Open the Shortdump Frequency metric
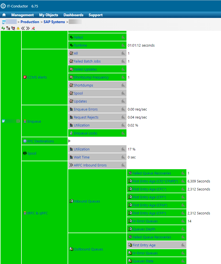This screenshot has width=221, height=264. (x=91, y=77)
